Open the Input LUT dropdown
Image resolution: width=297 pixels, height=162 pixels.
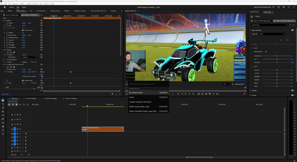click(x=271, y=34)
